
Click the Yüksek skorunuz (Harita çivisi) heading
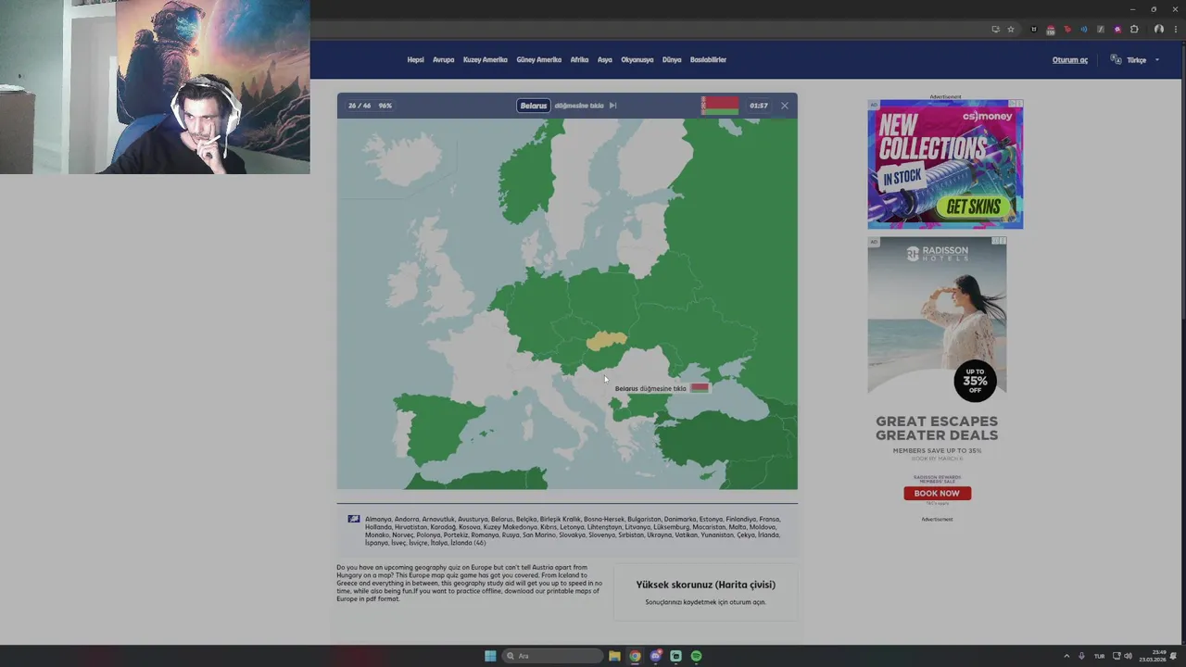point(706,585)
